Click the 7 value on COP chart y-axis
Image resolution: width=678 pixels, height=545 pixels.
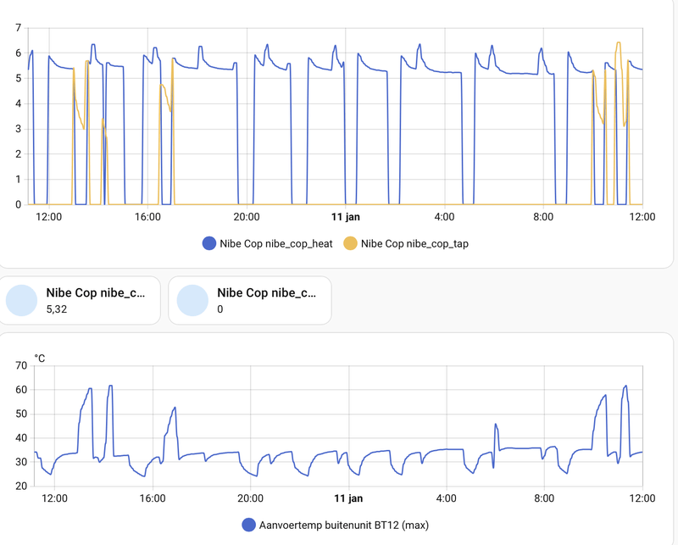19,28
